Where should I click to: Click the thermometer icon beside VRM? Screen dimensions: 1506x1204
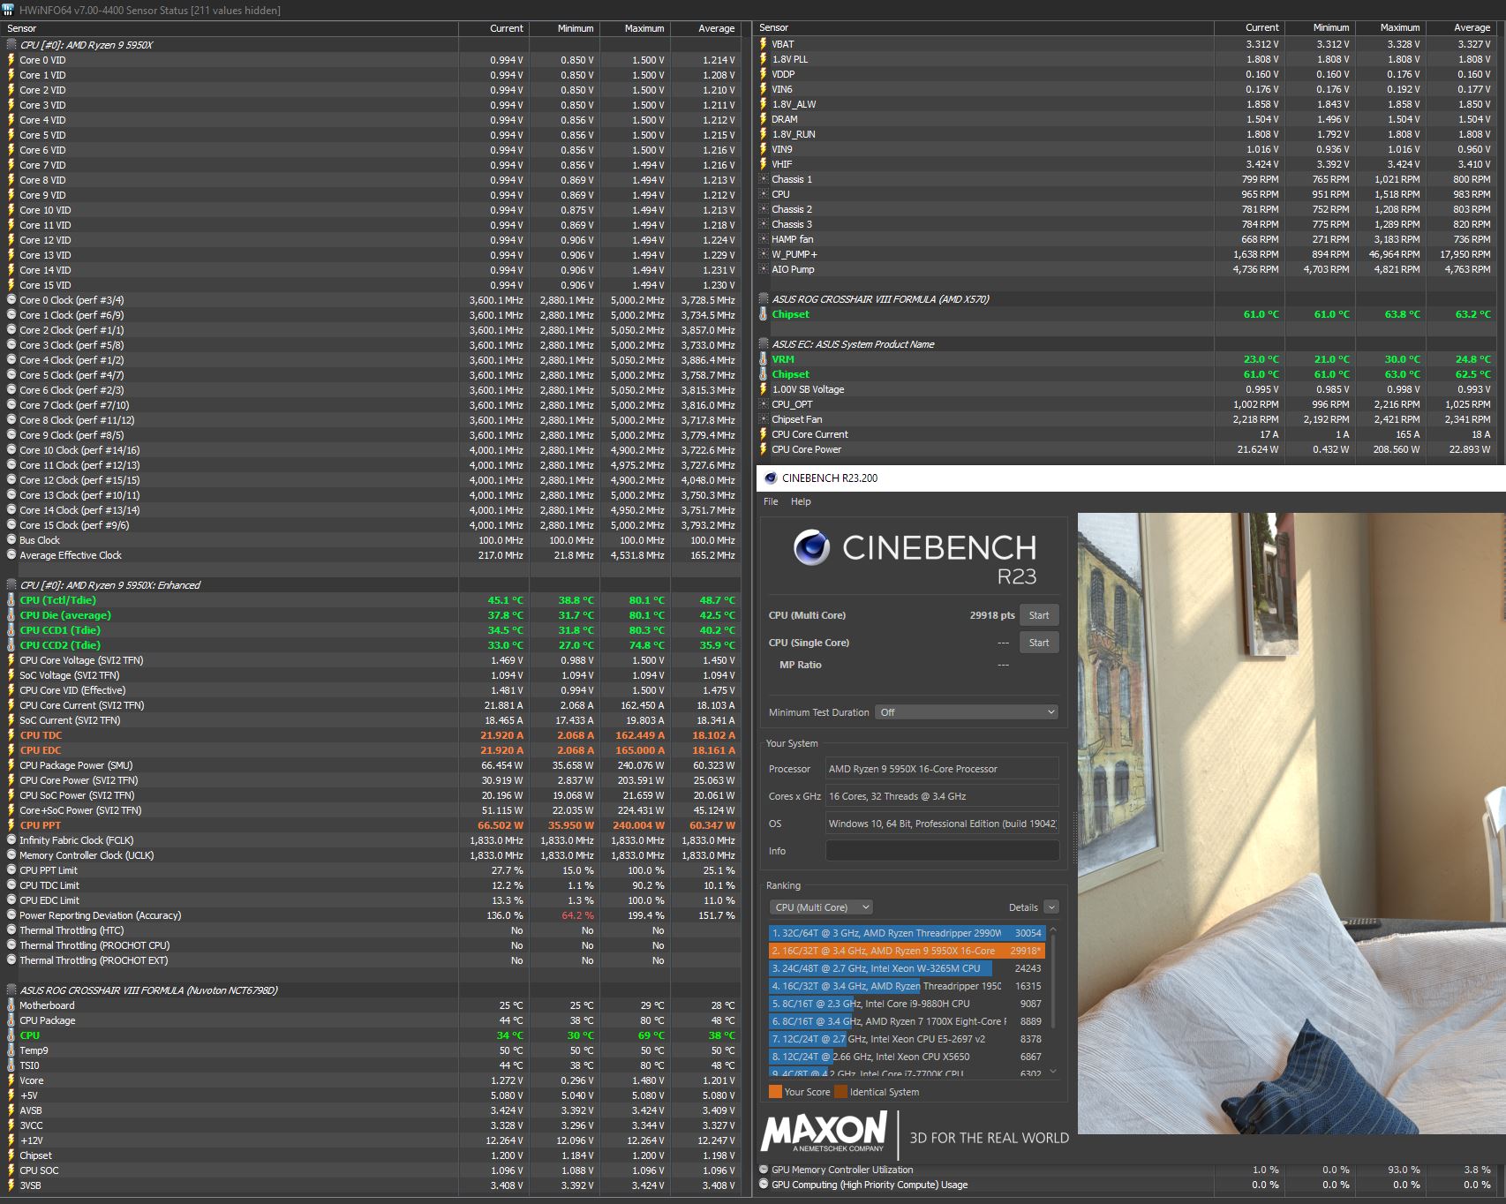pyautogui.click(x=764, y=359)
